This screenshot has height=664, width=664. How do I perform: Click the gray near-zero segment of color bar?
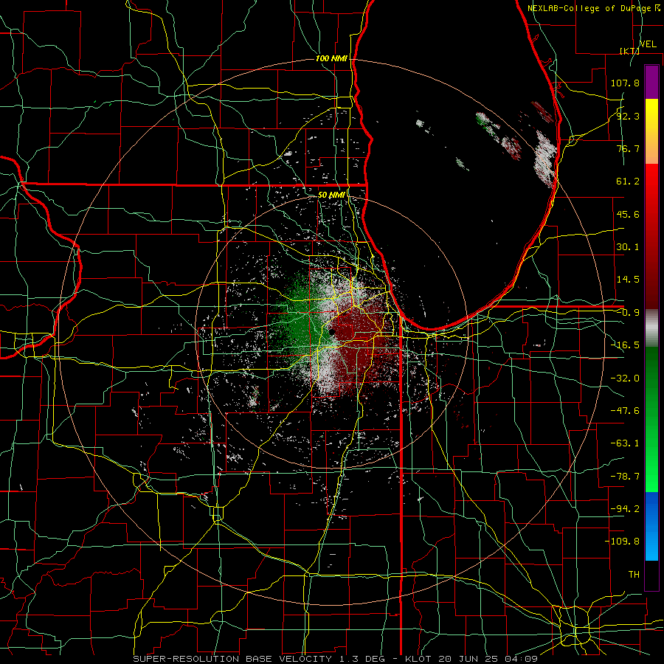tap(651, 328)
